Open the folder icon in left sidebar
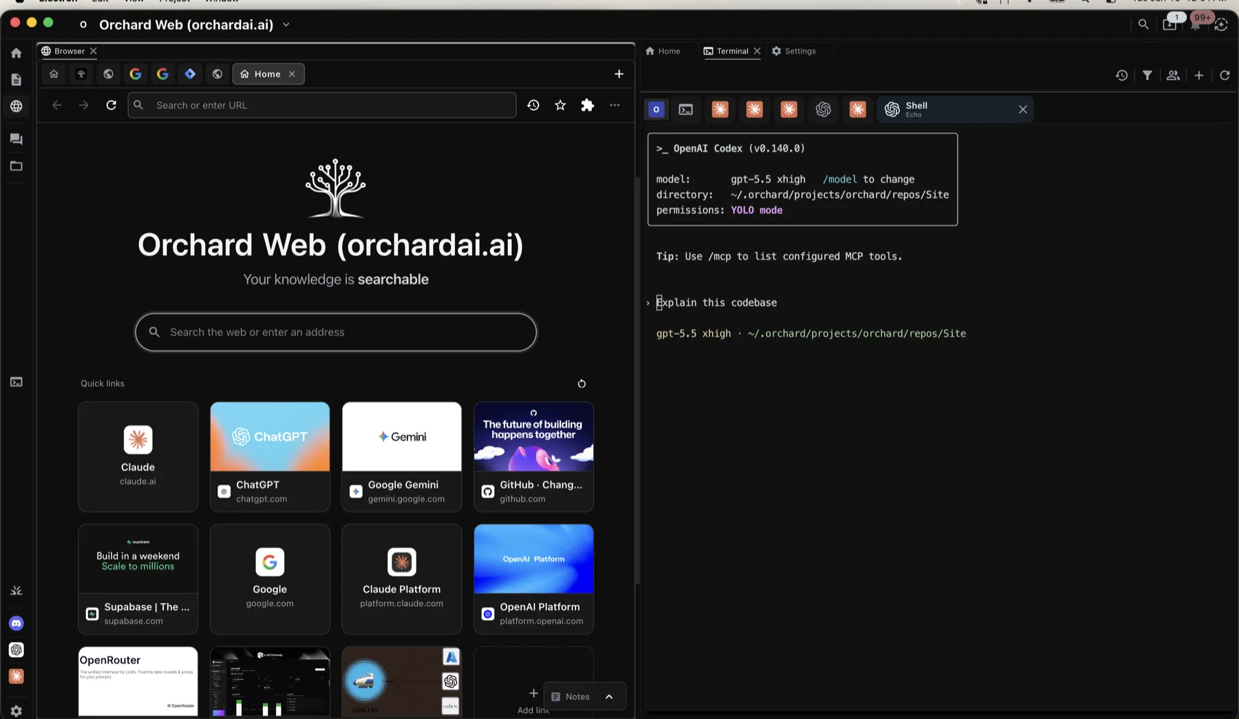The height and width of the screenshot is (719, 1239). coord(17,166)
